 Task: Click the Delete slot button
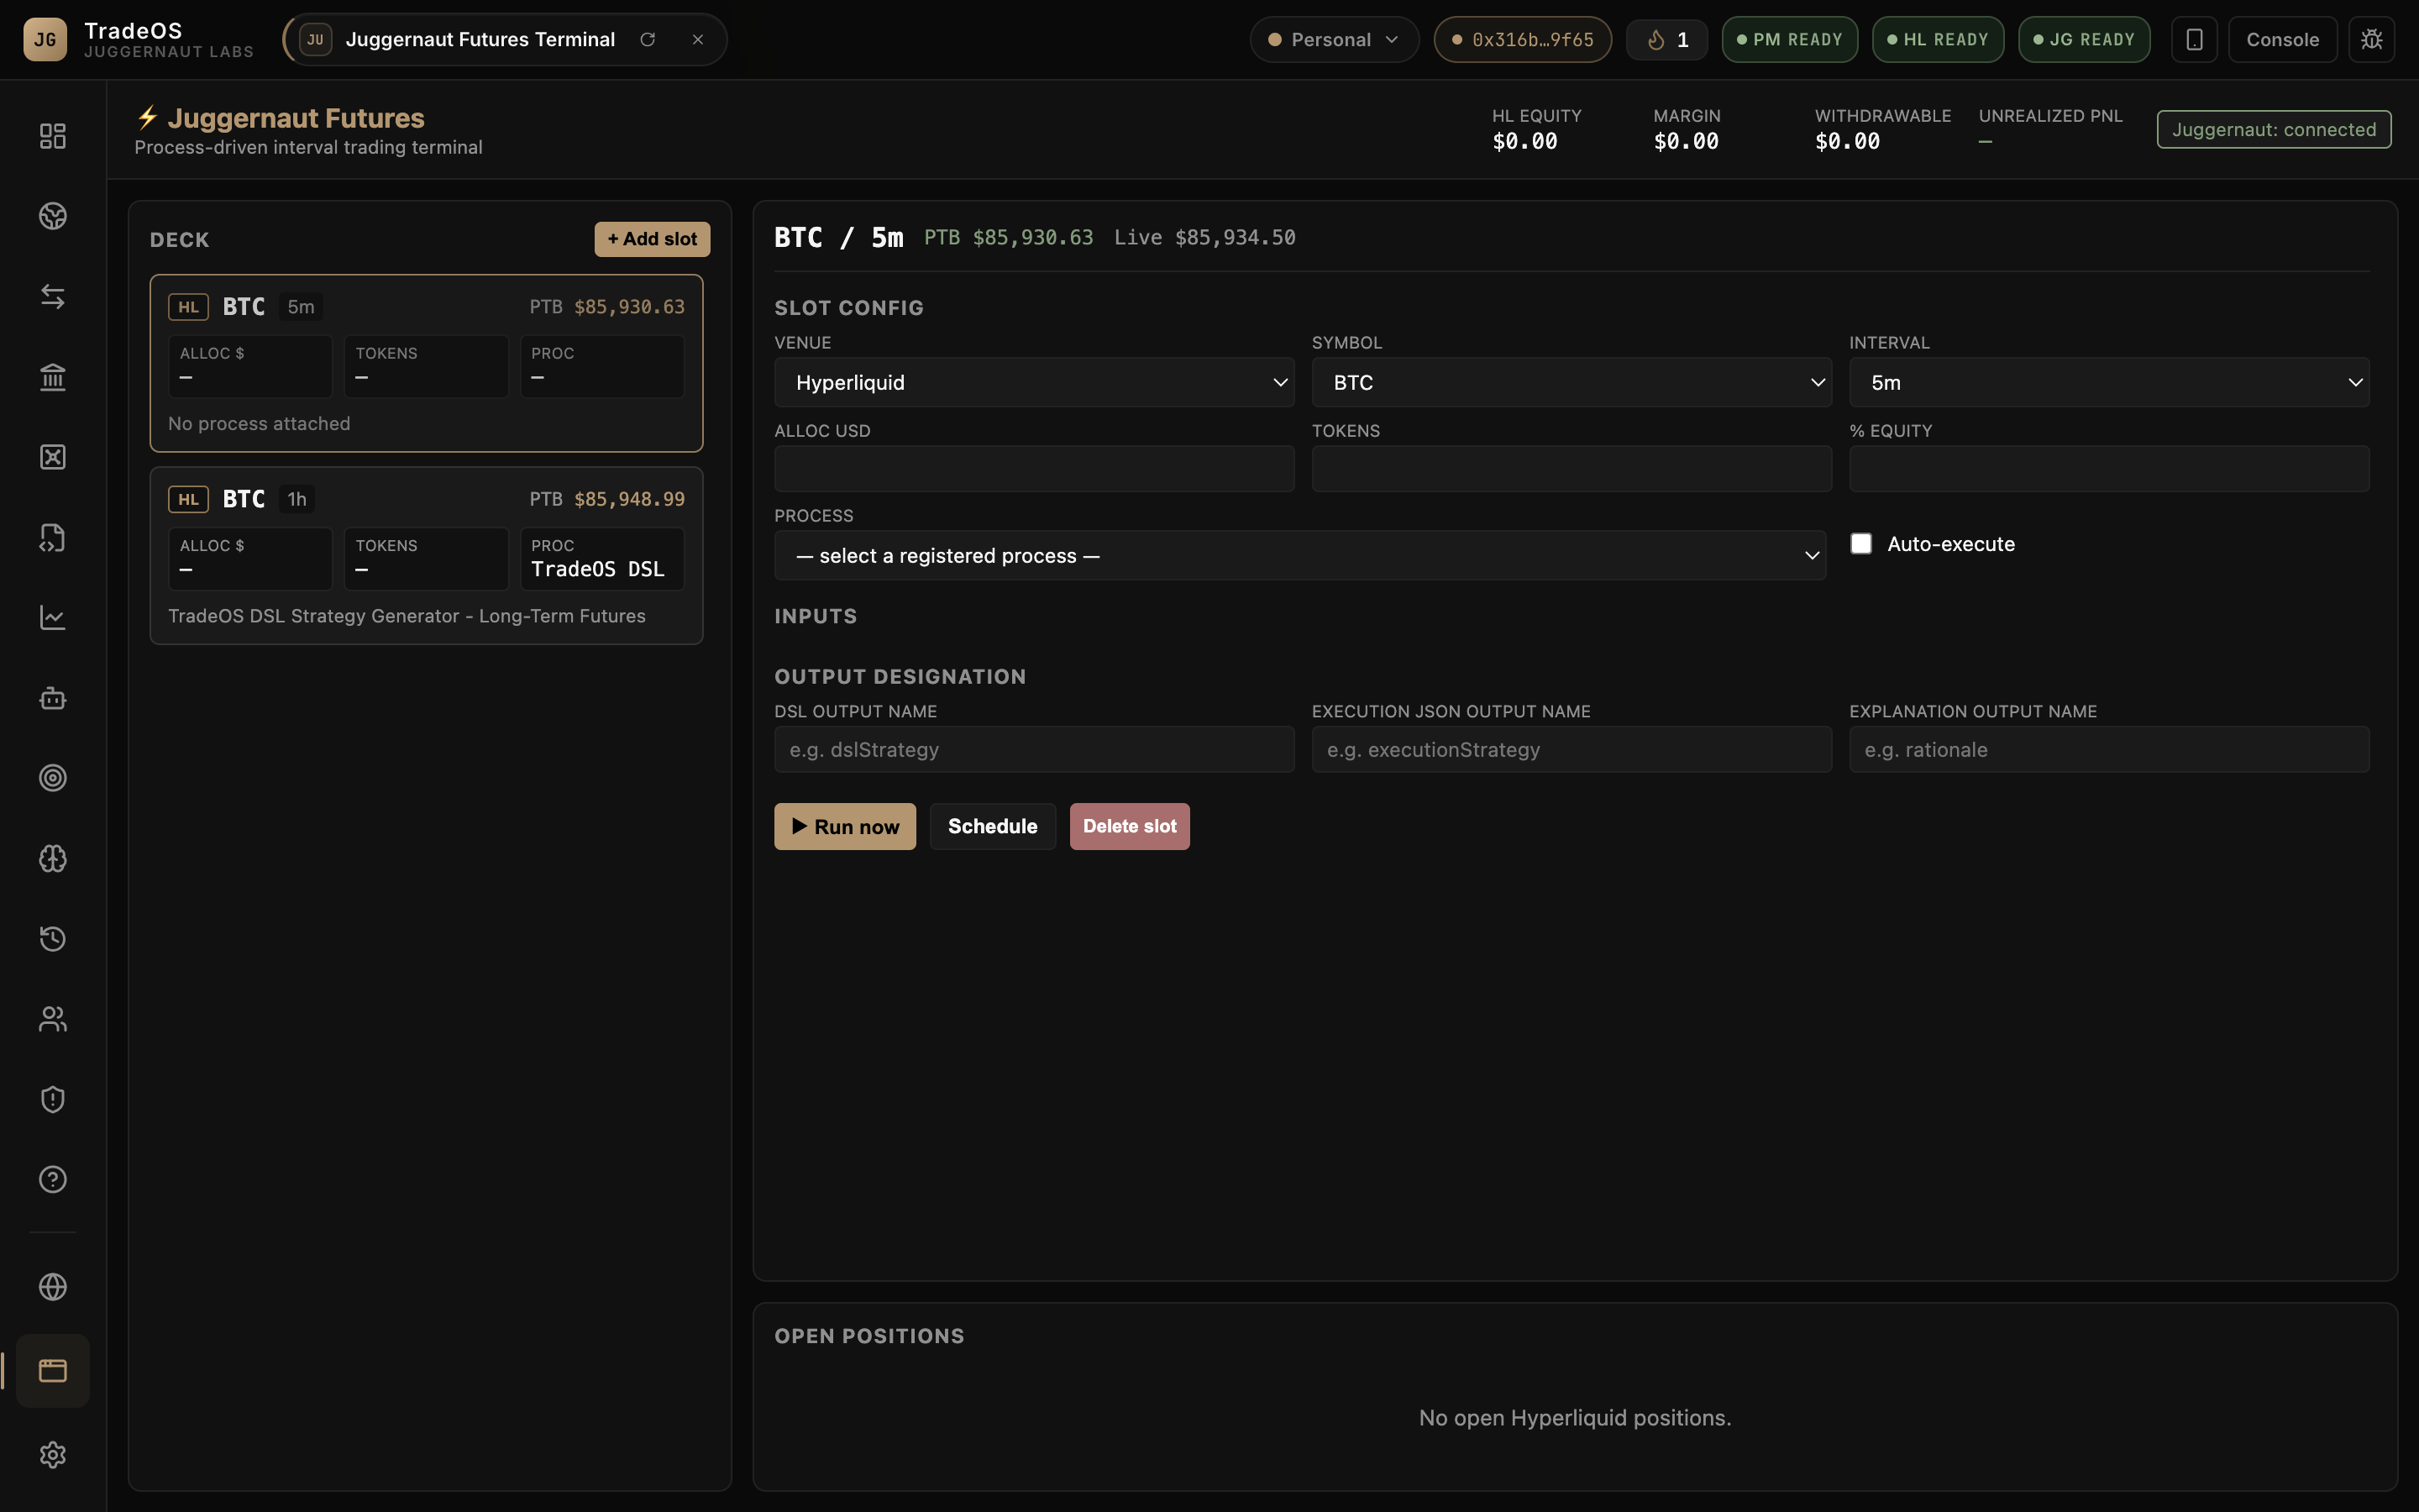coord(1130,827)
